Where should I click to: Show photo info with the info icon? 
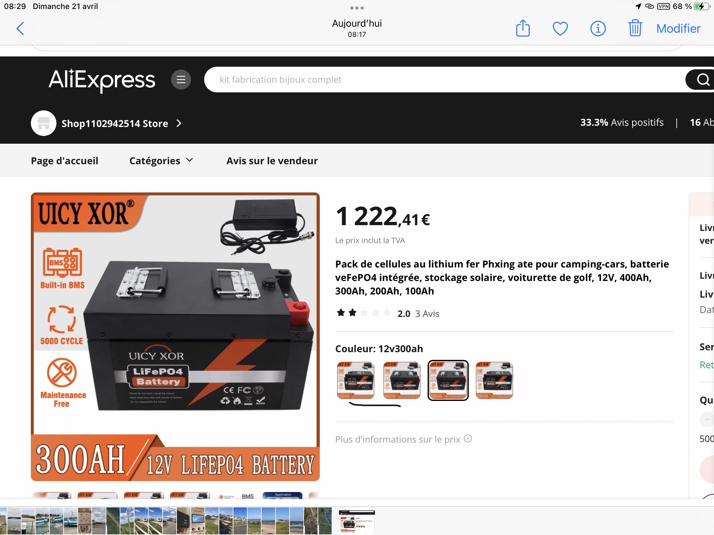(x=598, y=28)
